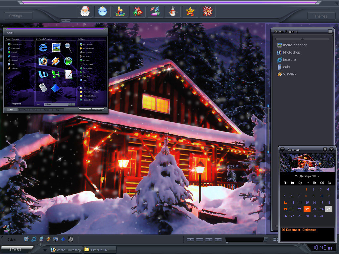The image size is (339, 254).
Task: Switch to the Help tab in user menu
Action: (58, 110)
